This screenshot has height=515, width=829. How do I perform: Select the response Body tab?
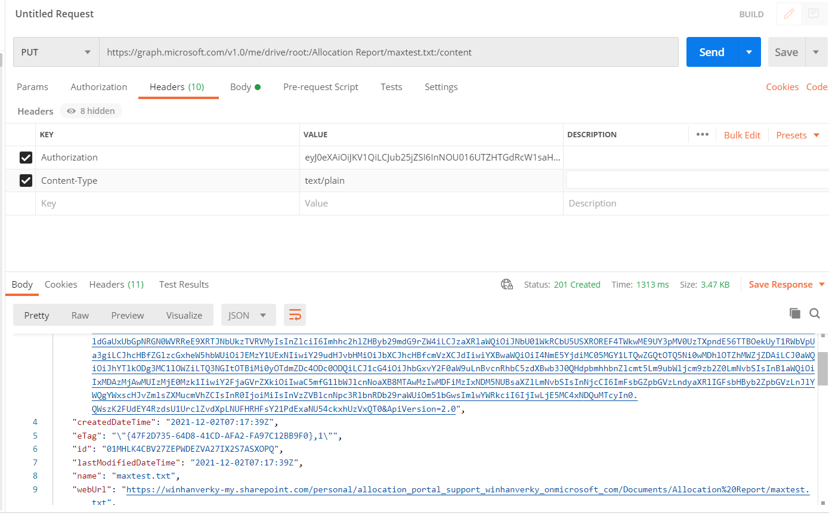22,285
